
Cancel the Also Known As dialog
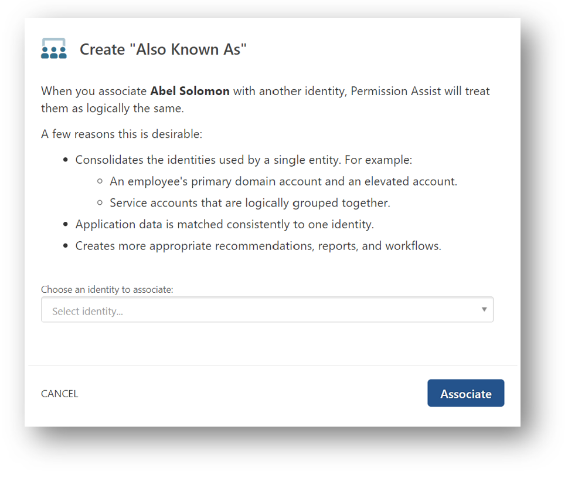pyautogui.click(x=59, y=394)
